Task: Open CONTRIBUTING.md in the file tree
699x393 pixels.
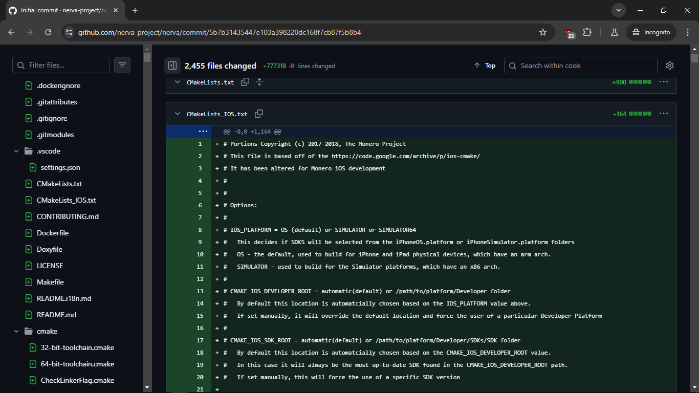Action: 68,216
